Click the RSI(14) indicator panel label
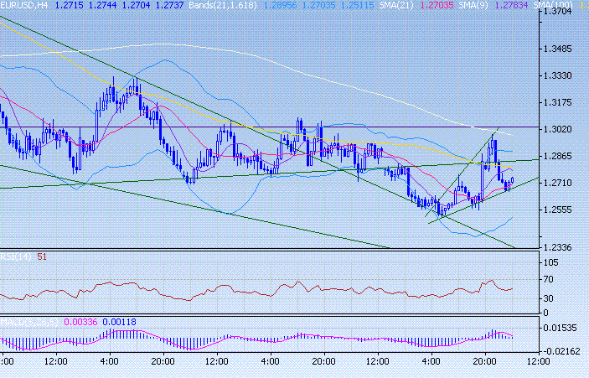589x378 pixels. 17,256
